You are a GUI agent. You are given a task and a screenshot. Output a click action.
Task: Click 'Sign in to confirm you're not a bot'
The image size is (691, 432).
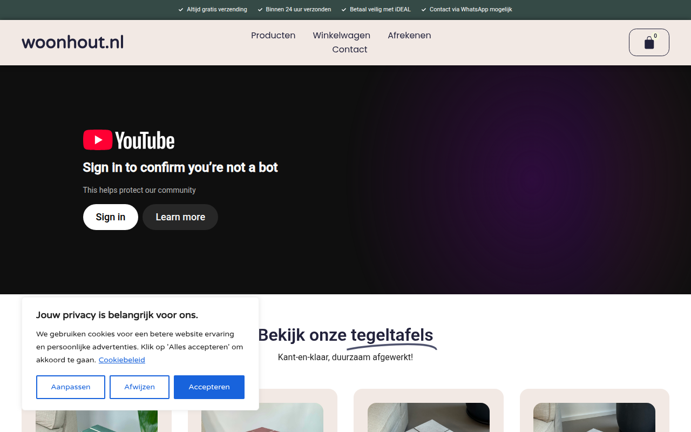tap(180, 168)
